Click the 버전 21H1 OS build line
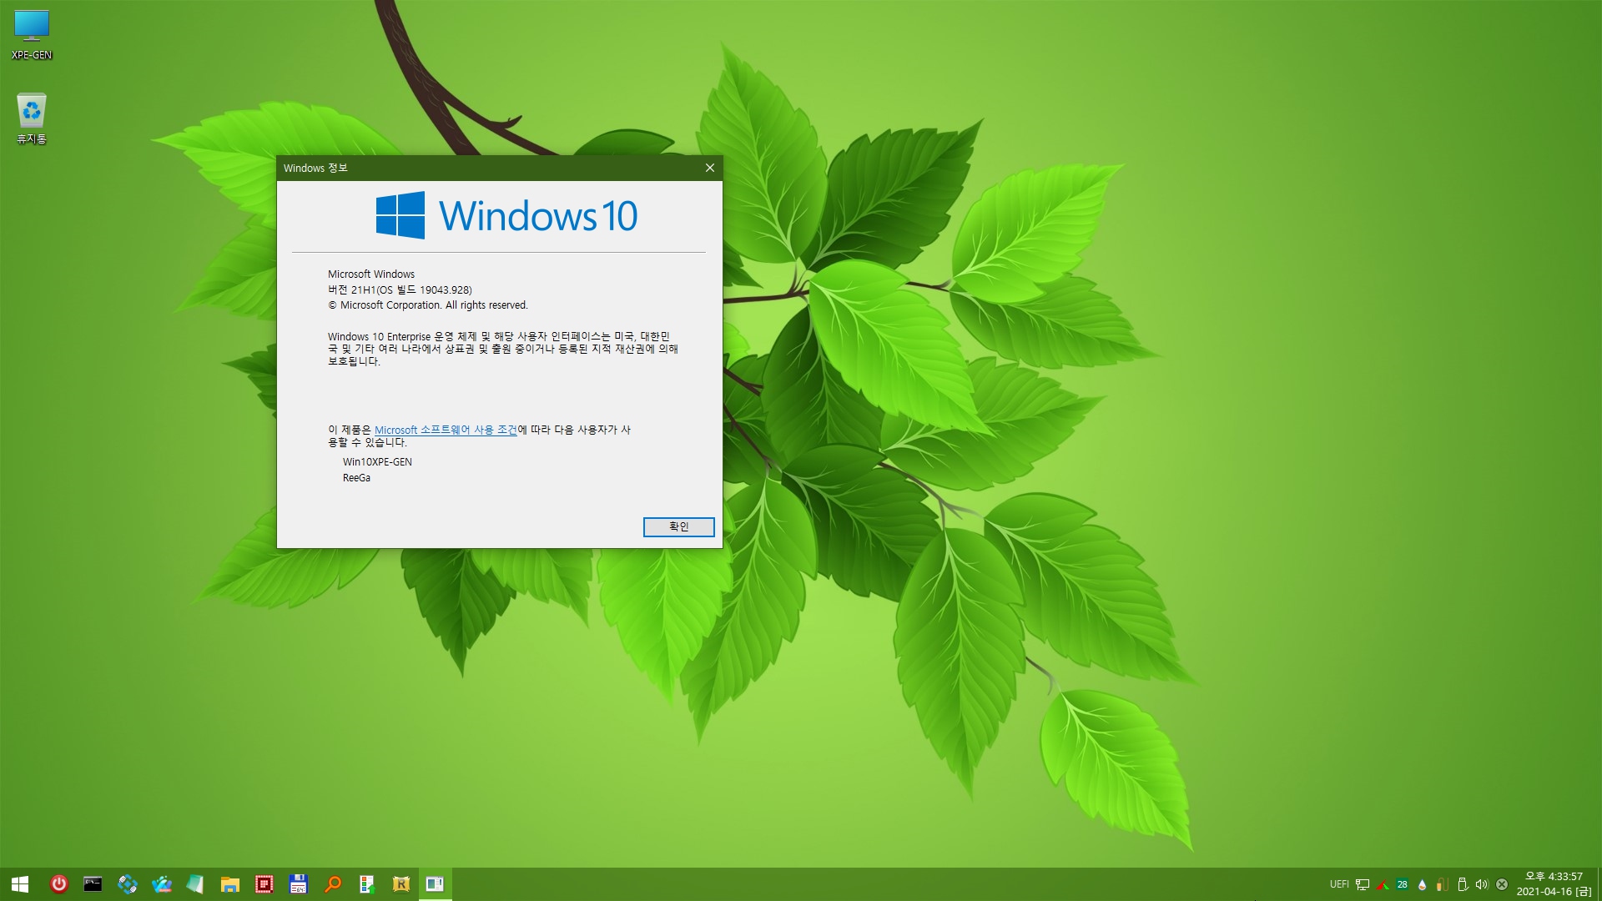The width and height of the screenshot is (1602, 901). [x=400, y=289]
